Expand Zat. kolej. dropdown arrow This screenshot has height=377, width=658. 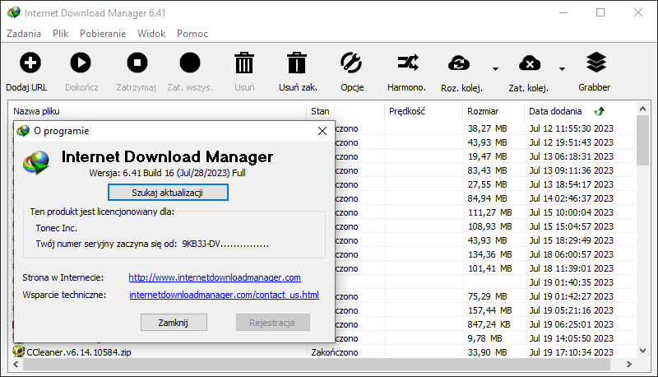(x=562, y=69)
